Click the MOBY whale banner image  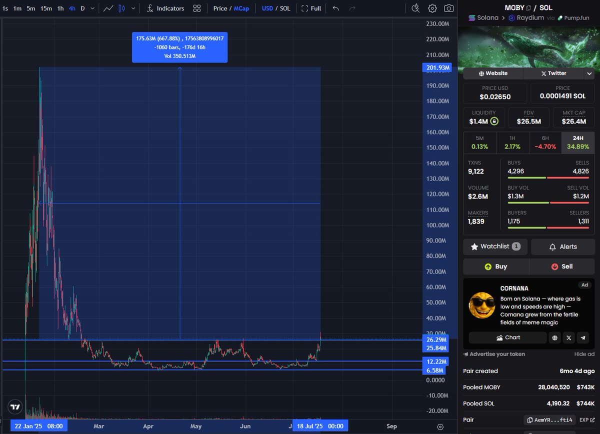coord(529,46)
